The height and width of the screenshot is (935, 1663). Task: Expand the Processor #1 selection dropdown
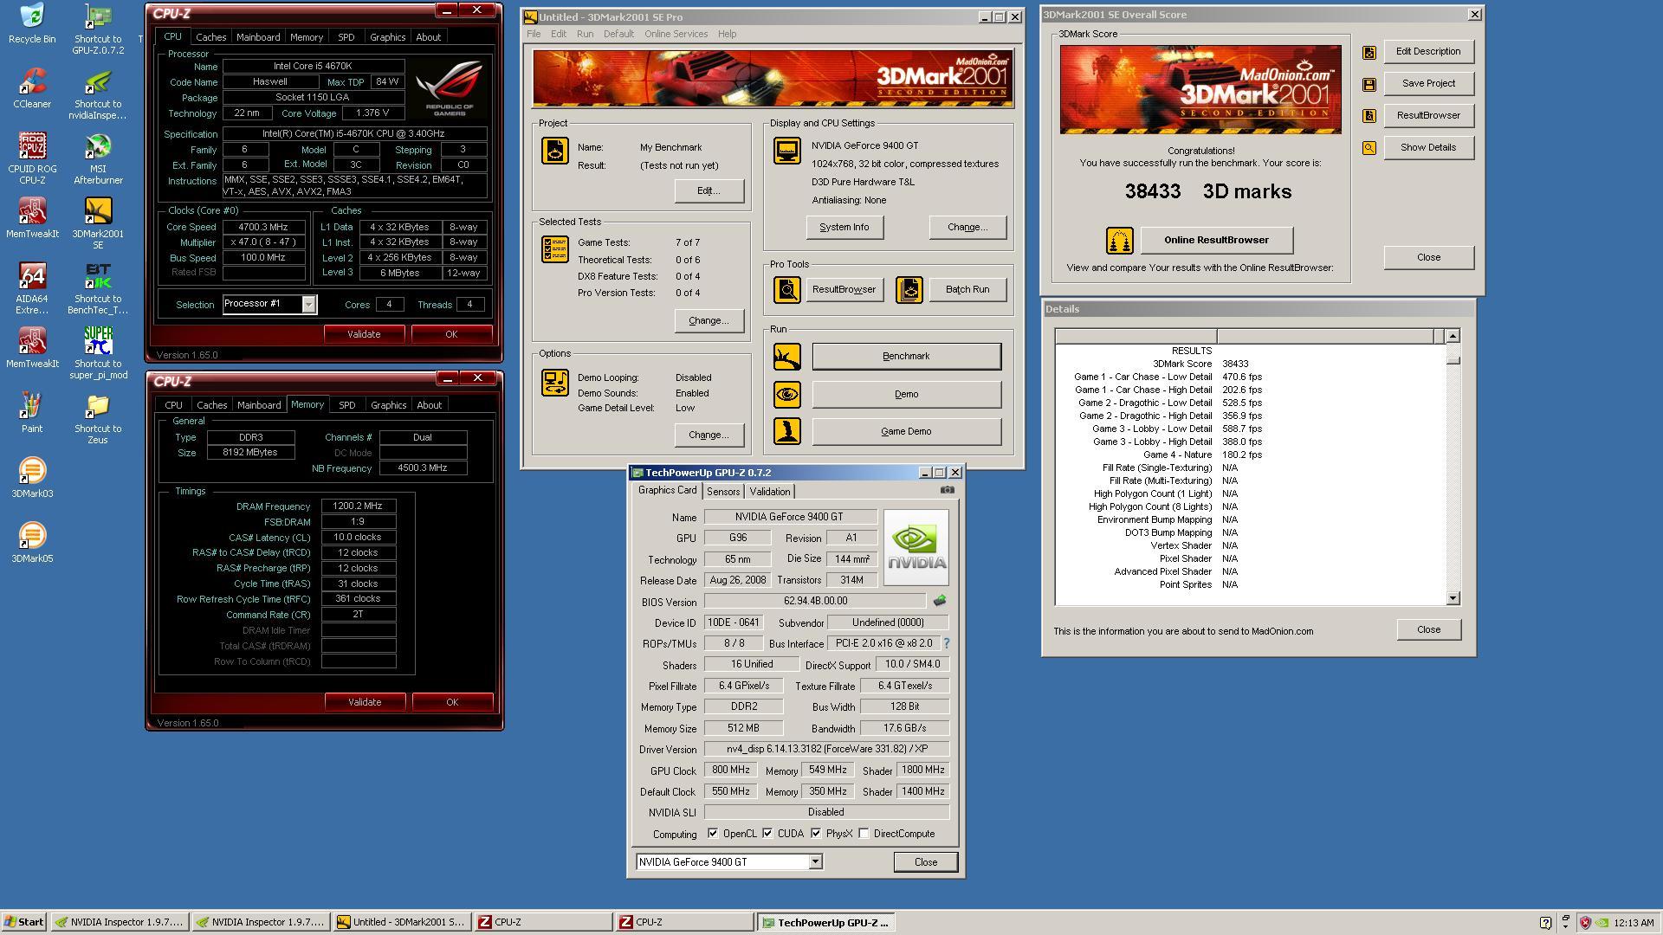(308, 304)
